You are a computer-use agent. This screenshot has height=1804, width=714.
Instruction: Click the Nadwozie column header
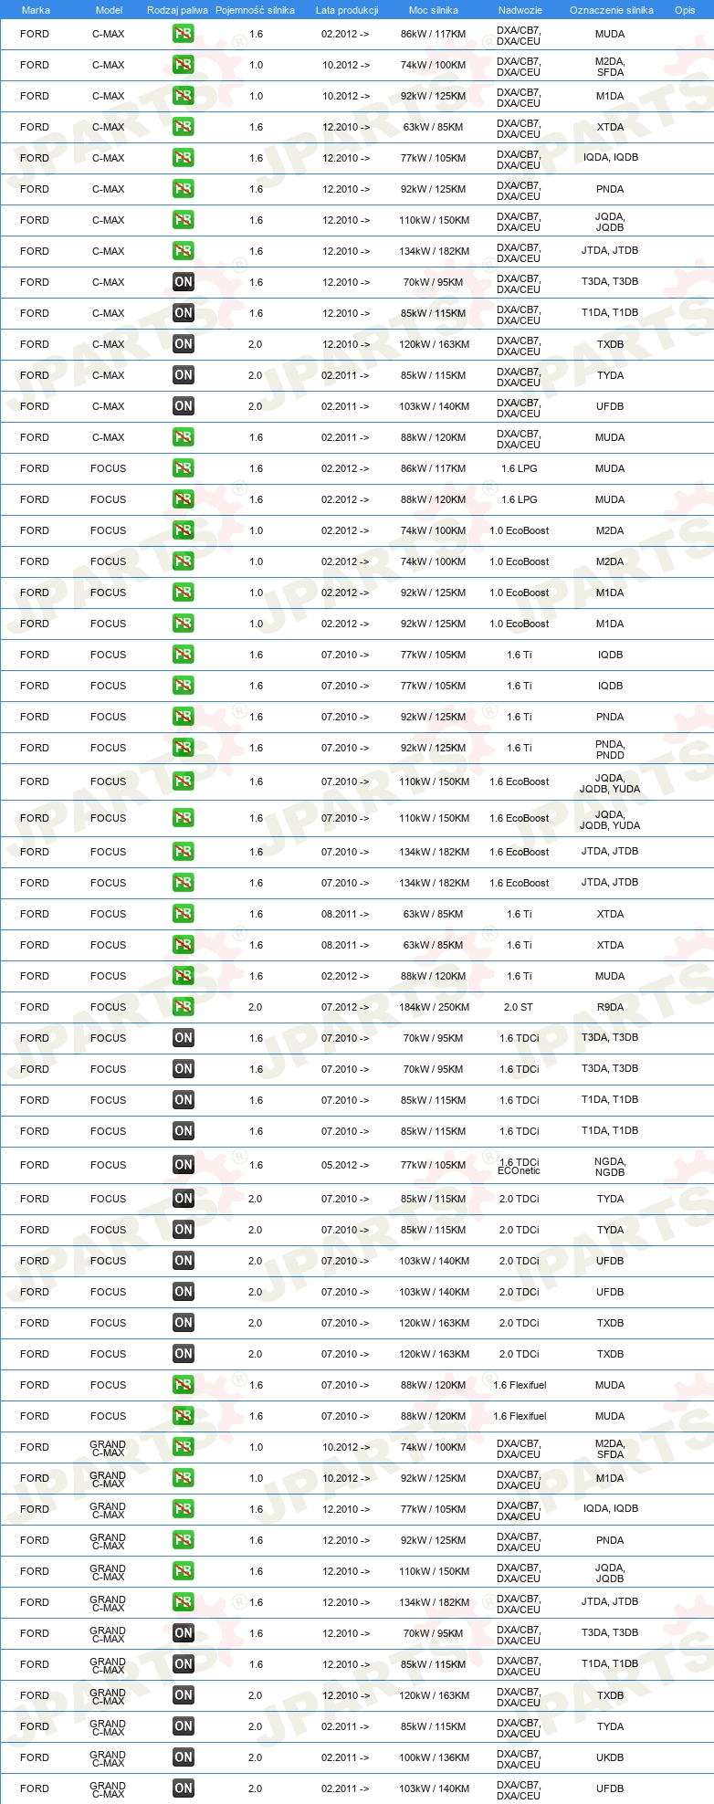coord(520,10)
